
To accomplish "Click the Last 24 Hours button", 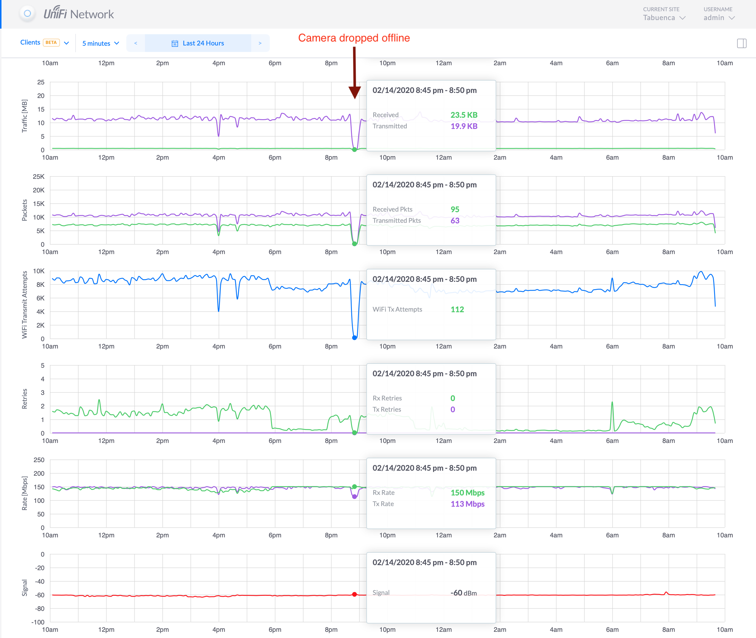I will [x=203, y=43].
